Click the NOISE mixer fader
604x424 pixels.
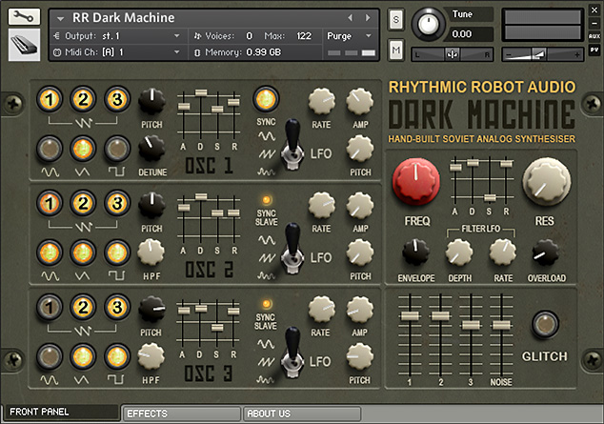[501, 326]
